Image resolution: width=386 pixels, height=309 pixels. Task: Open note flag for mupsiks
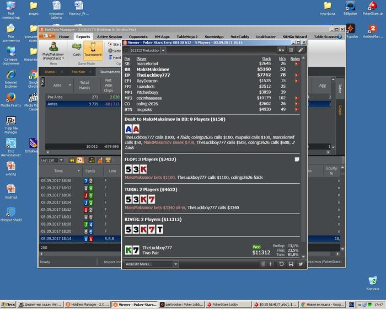click(297, 109)
